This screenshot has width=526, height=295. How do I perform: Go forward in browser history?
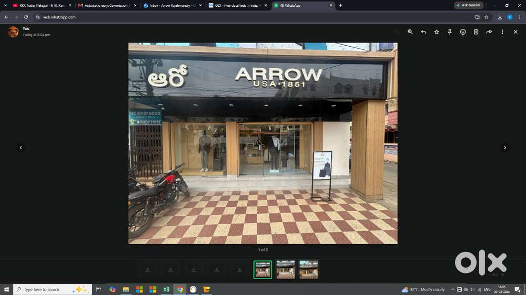(16, 17)
